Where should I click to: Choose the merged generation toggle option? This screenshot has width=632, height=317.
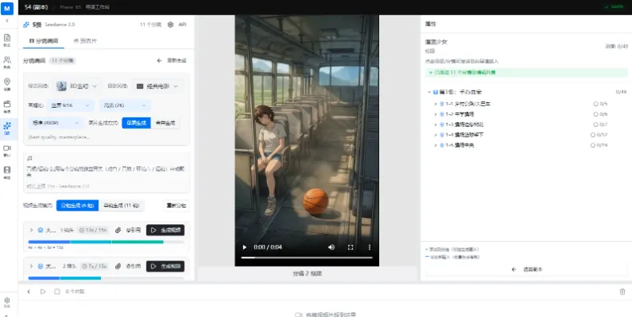click(165, 123)
